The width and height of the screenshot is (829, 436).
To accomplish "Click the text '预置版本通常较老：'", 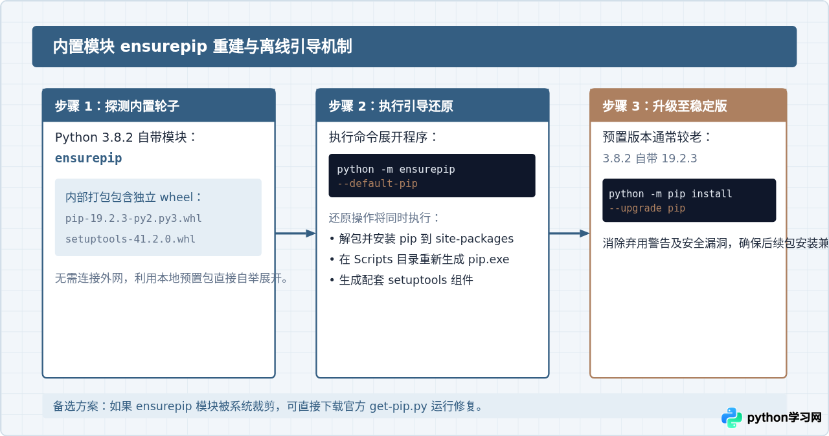I will [x=657, y=137].
